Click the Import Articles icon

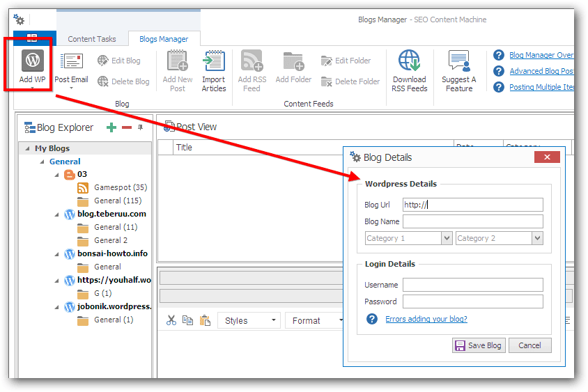[x=214, y=61]
